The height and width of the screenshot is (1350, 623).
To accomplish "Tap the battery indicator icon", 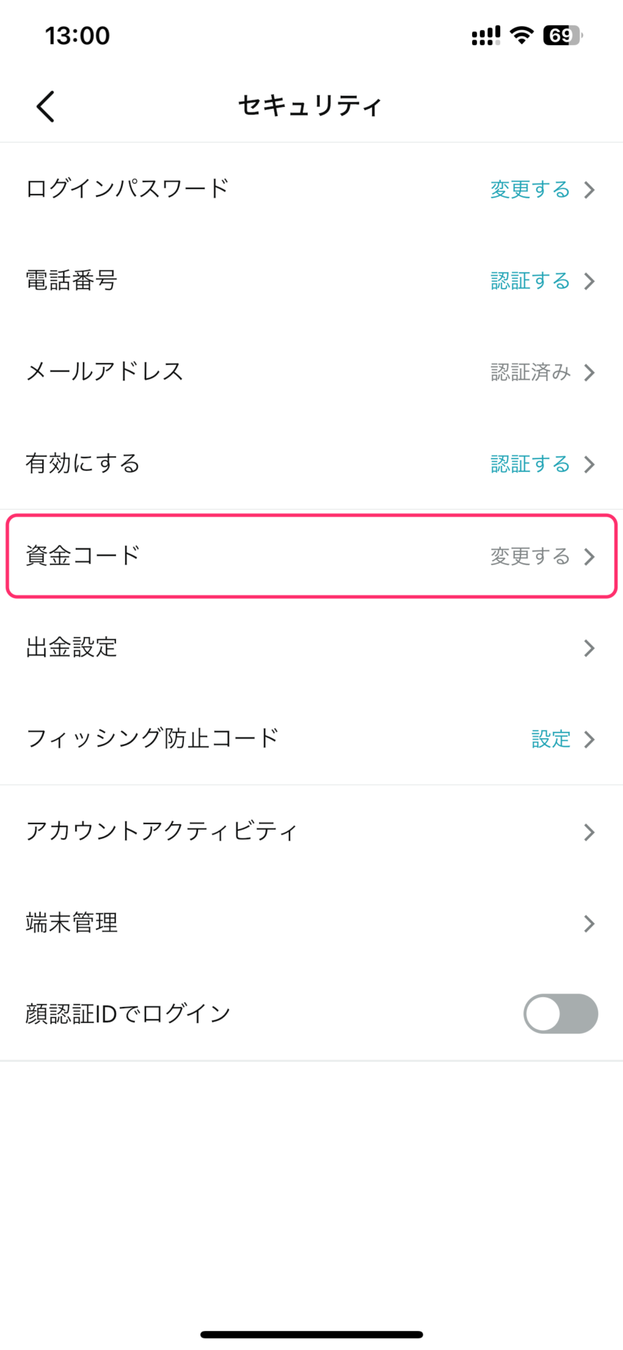I will point(563,35).
